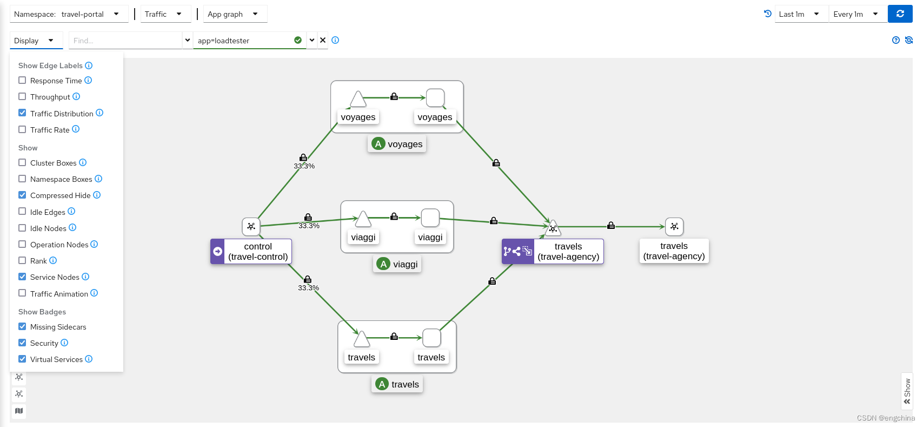Screen dimensions: 923x427
Task: Open the Every 1m refresh interval dropdown
Action: (858, 14)
